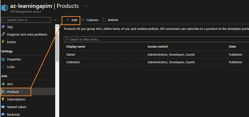This screenshot has width=249, height=117.
Task: Open Backends in the sidebar
Action: (x=13, y=114)
